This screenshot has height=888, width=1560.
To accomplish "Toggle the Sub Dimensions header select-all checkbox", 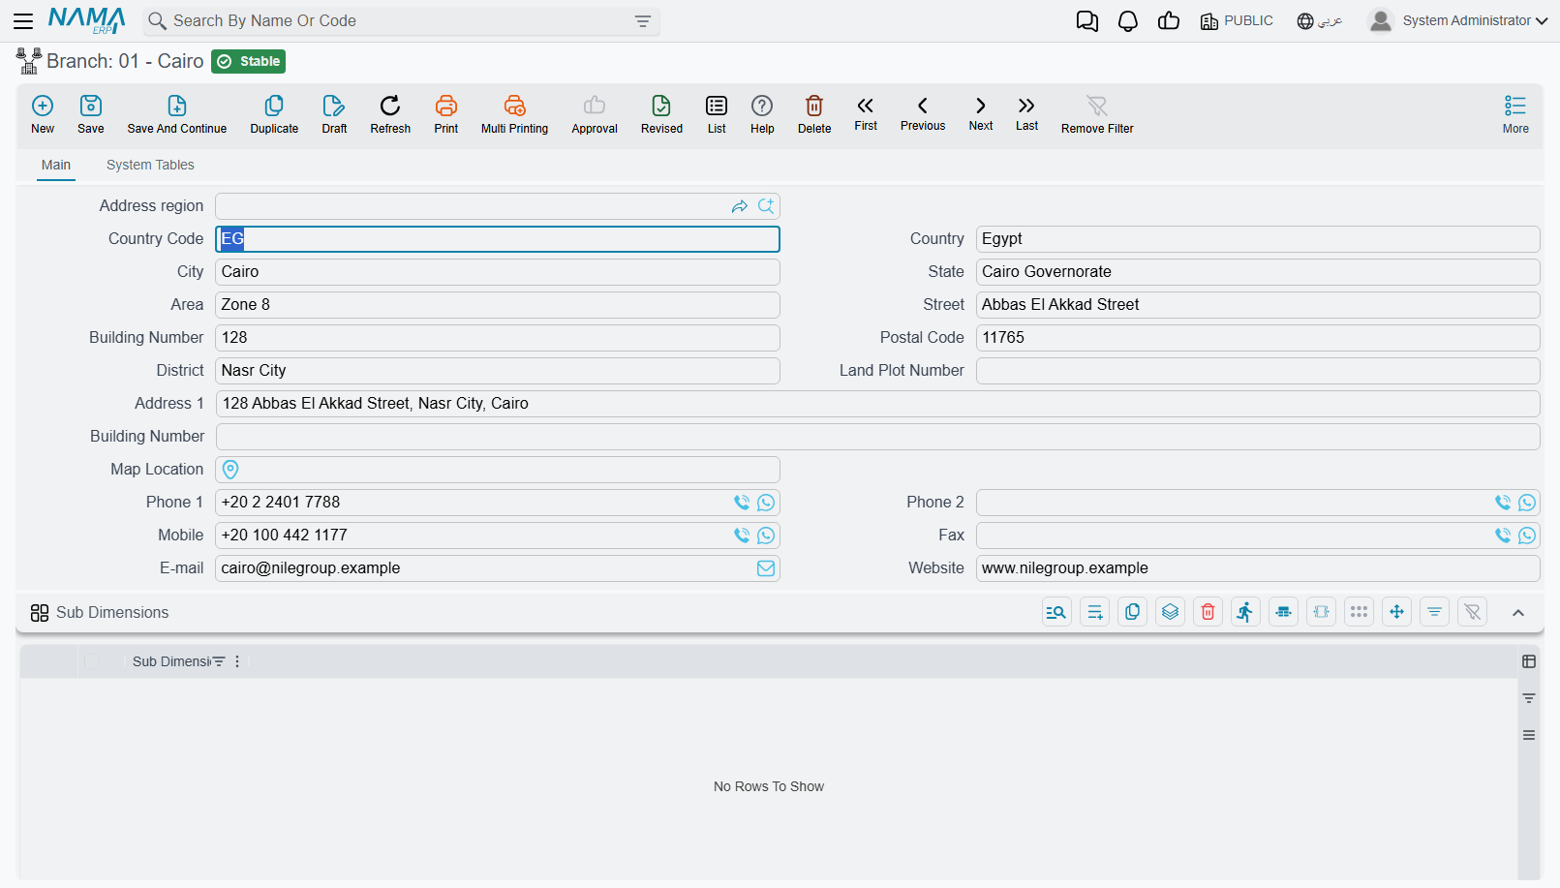I will tap(92, 661).
